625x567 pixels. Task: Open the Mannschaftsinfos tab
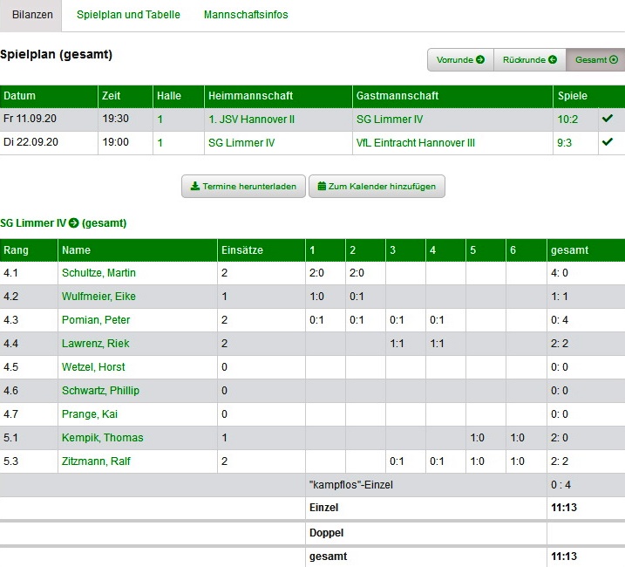pos(246,15)
